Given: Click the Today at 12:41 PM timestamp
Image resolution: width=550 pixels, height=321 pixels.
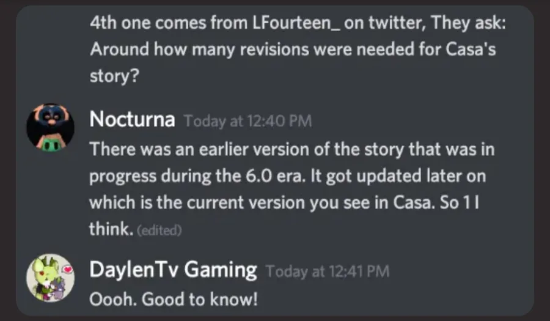Looking at the screenshot, I should pyautogui.click(x=328, y=271).
